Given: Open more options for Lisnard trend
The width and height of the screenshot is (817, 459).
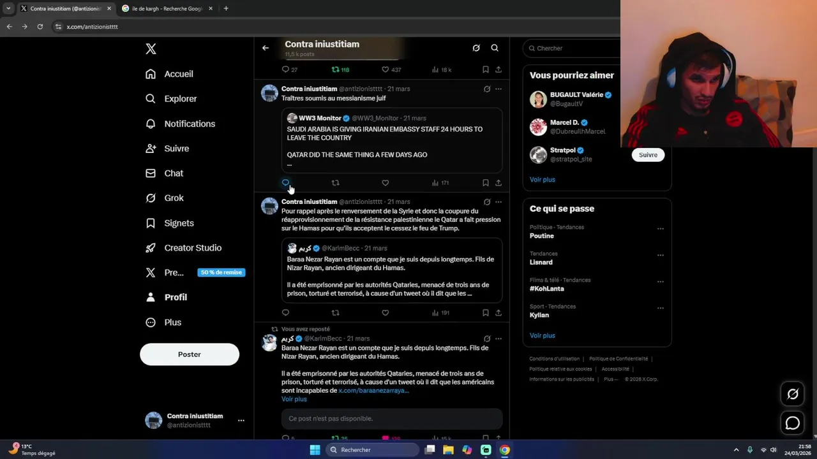Looking at the screenshot, I should 661,255.
